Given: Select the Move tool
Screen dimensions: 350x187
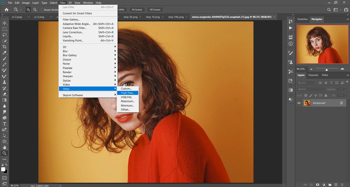Looking at the screenshot, I should point(4,23).
